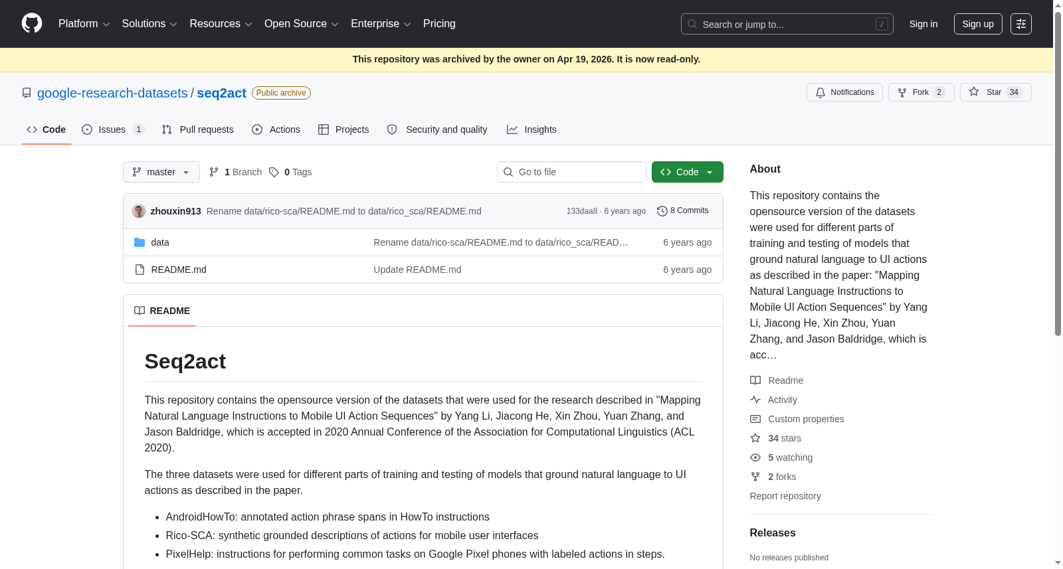Open the 5 watching link

point(781,457)
